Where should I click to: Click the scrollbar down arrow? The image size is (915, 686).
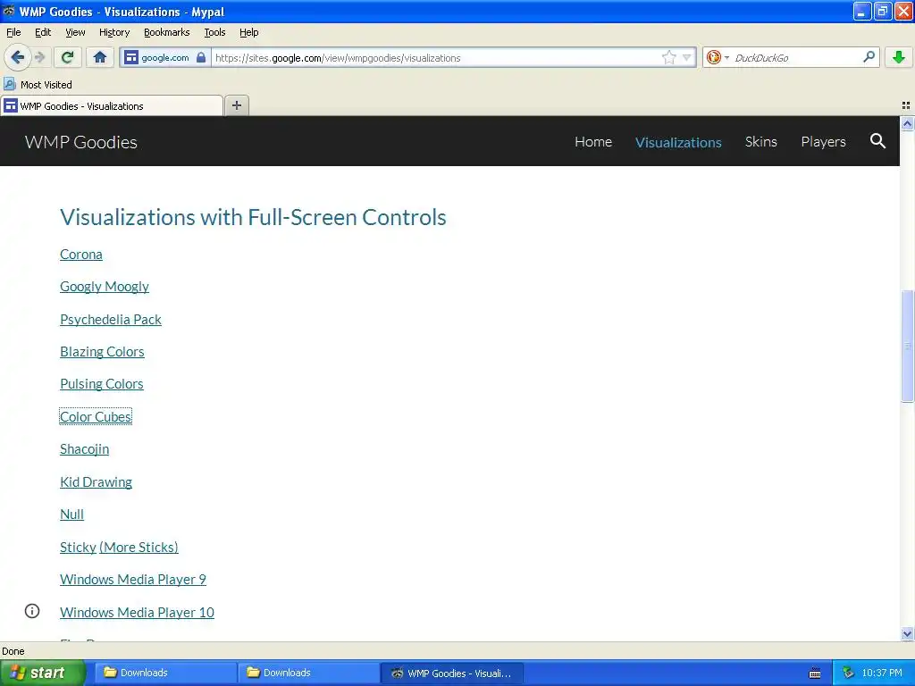click(x=907, y=633)
